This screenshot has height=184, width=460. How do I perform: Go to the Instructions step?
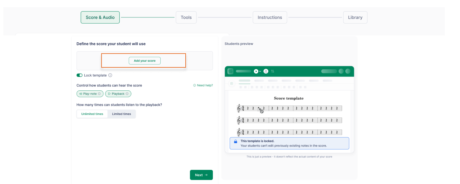(269, 17)
